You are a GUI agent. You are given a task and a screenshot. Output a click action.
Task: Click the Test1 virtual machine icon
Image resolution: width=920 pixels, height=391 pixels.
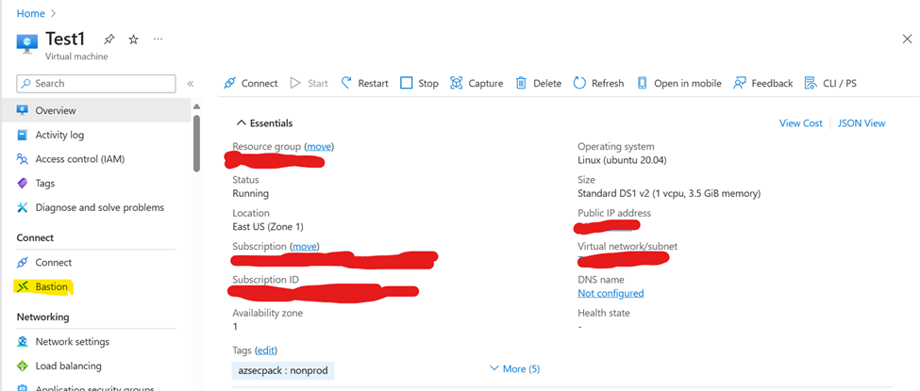click(27, 43)
